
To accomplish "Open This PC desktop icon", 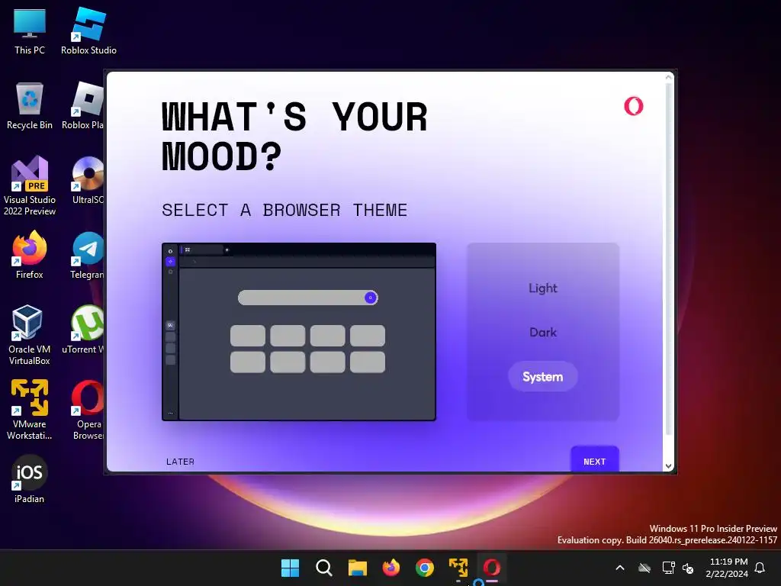I will pos(30,32).
